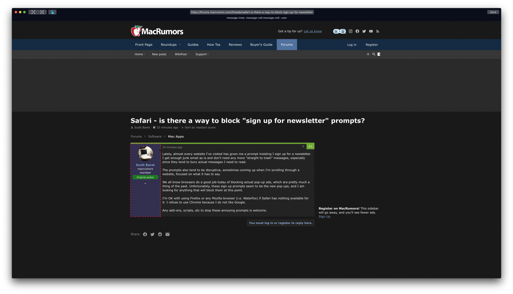Image resolution: width=513 pixels, height=294 pixels.
Task: Select the Forums tab
Action: [287, 45]
